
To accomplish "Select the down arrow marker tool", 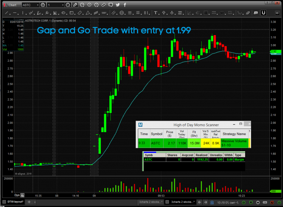I will pyautogui.click(x=172, y=13).
